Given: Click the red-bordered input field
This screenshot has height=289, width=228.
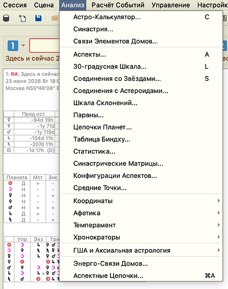Looking at the screenshot, I should click(45, 46).
